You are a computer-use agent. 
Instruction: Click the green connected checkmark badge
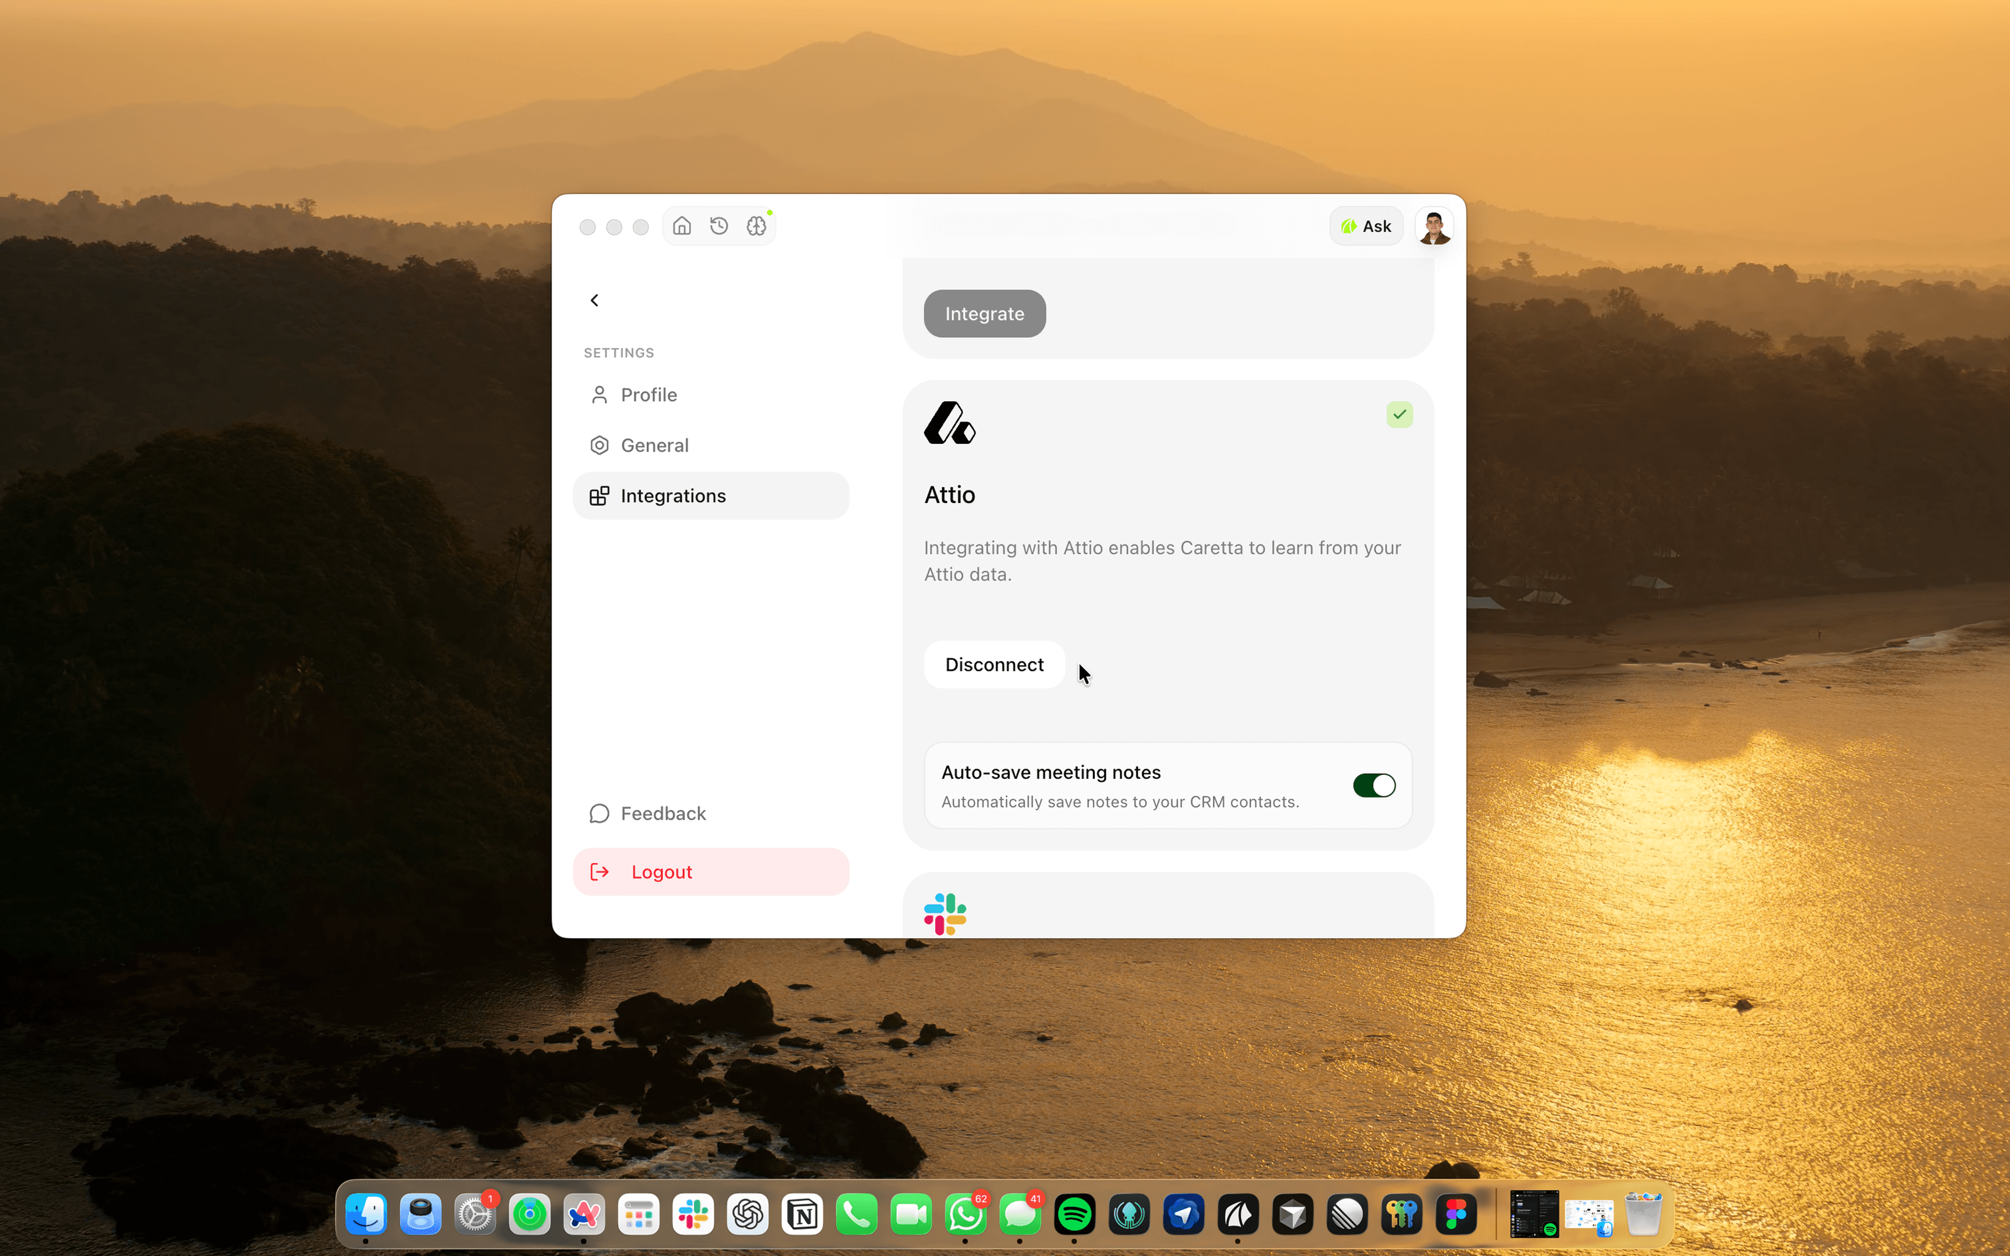(x=1399, y=414)
